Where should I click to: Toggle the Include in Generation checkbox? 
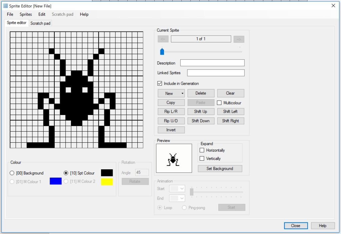click(x=160, y=83)
